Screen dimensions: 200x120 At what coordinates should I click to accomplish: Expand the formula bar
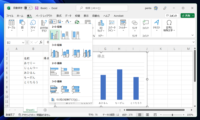[x=193, y=42]
